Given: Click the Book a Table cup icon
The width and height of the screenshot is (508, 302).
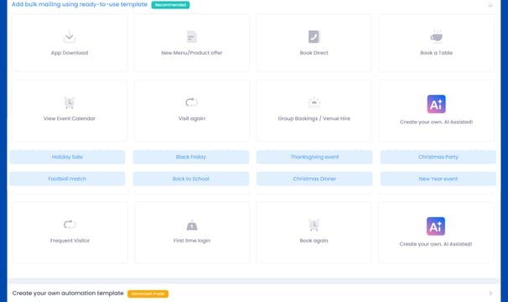Looking at the screenshot, I should click(x=436, y=37).
